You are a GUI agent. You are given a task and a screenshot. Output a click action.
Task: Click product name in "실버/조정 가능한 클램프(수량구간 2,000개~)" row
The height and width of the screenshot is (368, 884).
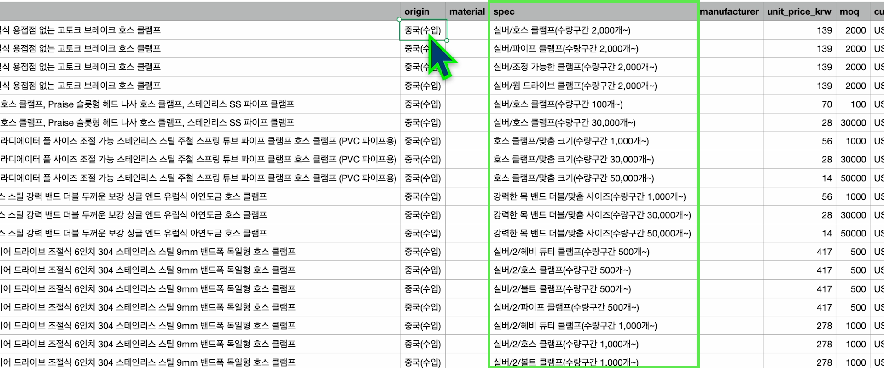pos(200,67)
